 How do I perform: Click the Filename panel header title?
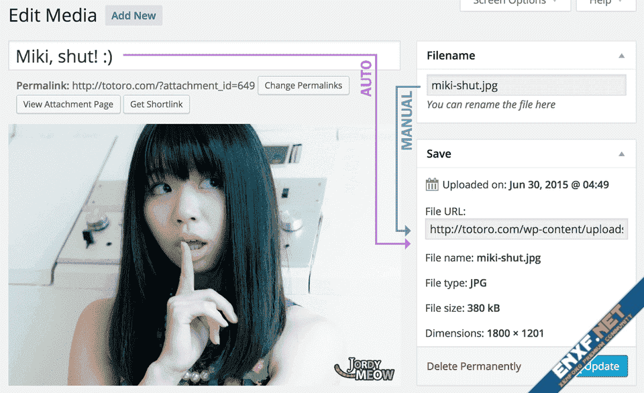coord(451,56)
